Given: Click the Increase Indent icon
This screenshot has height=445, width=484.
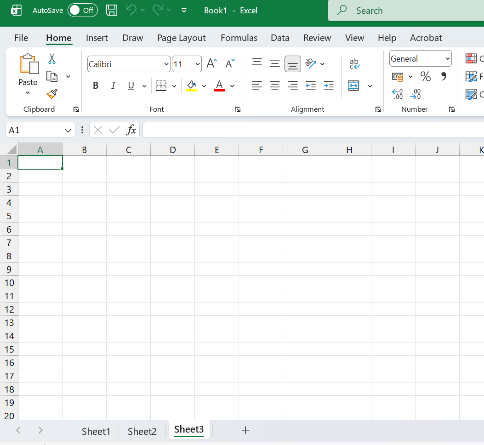Looking at the screenshot, I should click(329, 86).
